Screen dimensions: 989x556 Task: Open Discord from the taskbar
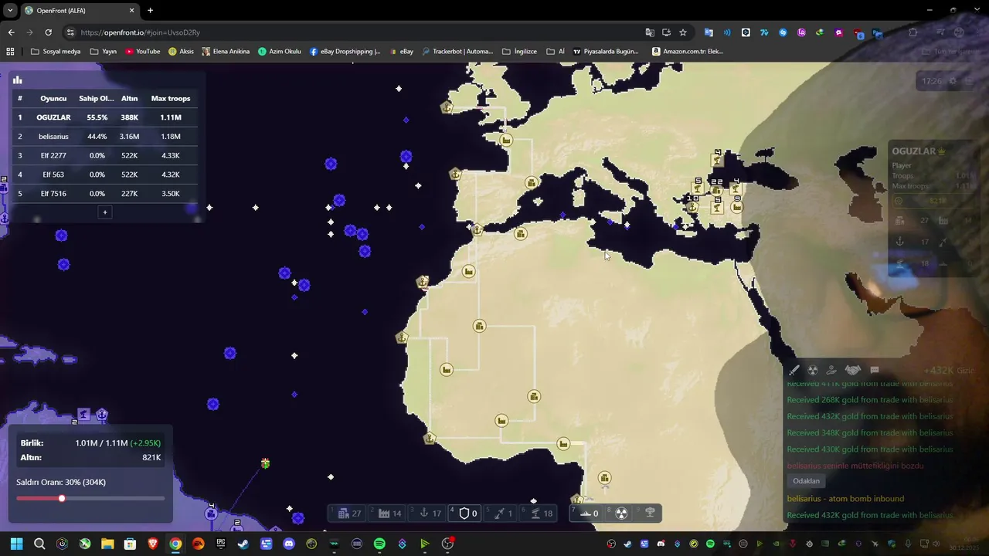pos(289,544)
